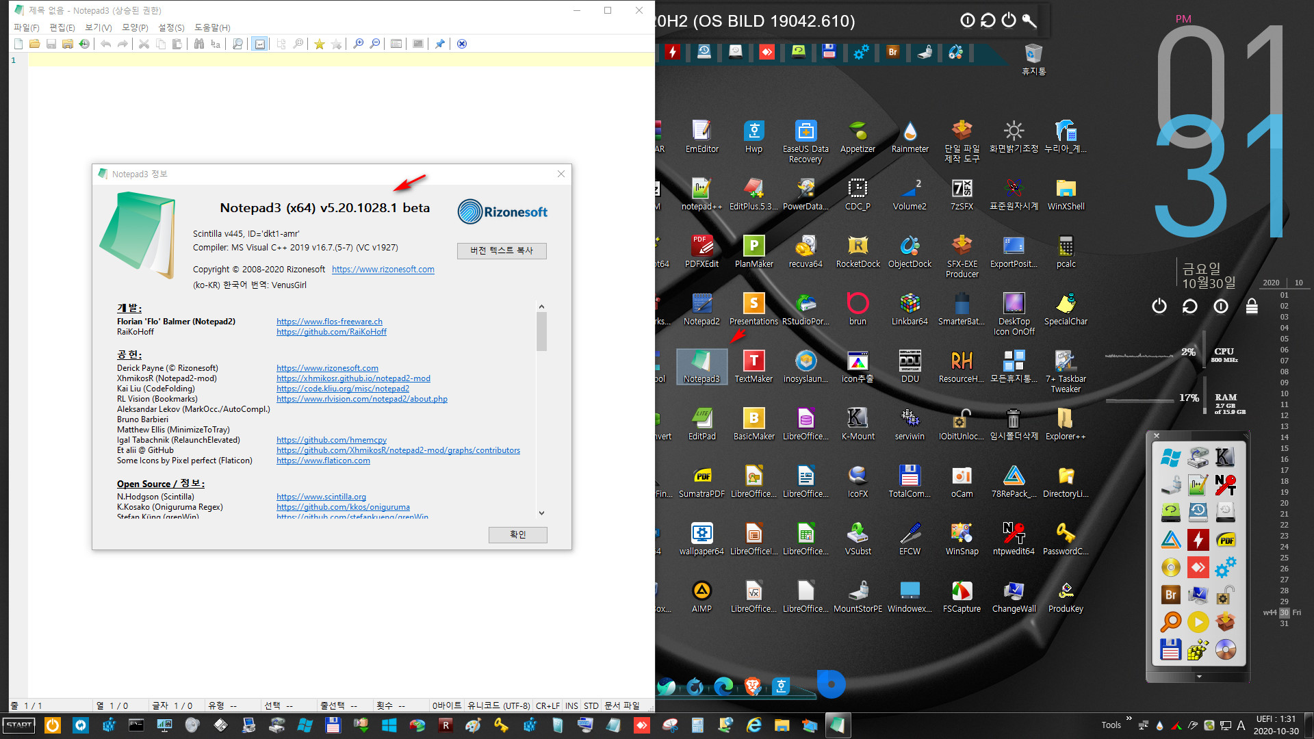Click the taskbar clock showing 2020-10-30
Screen dimensions: 1314x739
(1276, 725)
